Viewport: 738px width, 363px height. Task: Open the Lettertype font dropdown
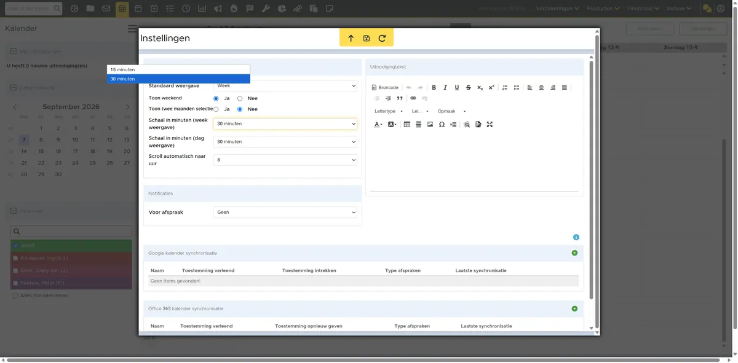click(x=389, y=112)
